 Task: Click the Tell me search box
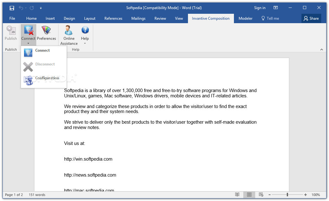pyautogui.click(x=270, y=18)
